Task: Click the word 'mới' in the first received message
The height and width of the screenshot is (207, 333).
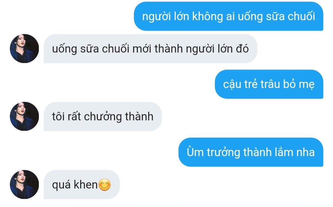Action: pyautogui.click(x=142, y=49)
